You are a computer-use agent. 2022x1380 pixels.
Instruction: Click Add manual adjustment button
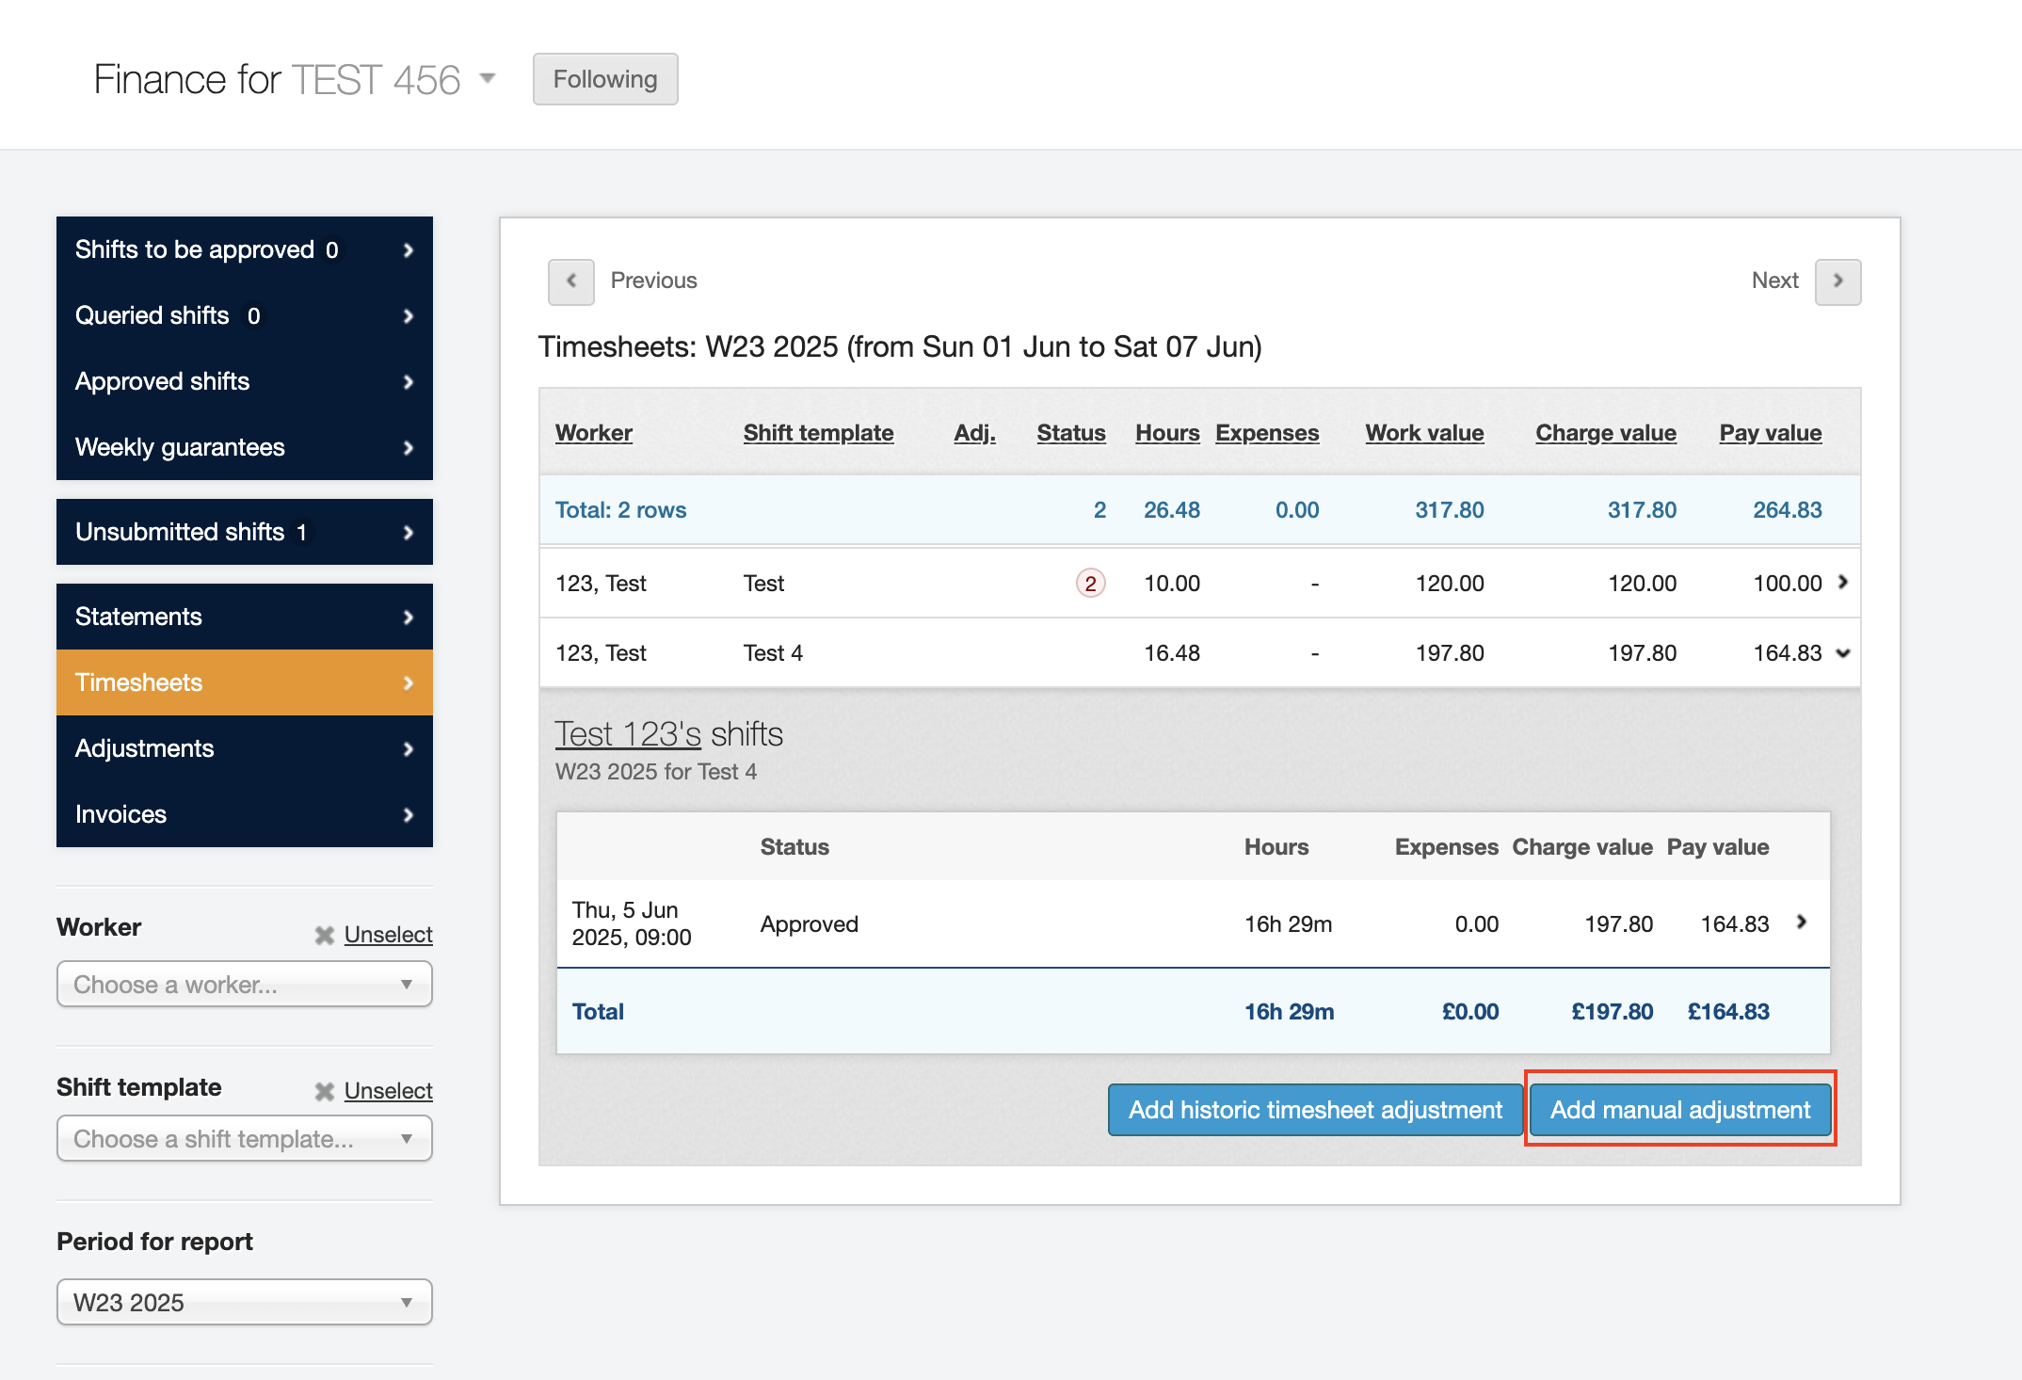(x=1679, y=1110)
